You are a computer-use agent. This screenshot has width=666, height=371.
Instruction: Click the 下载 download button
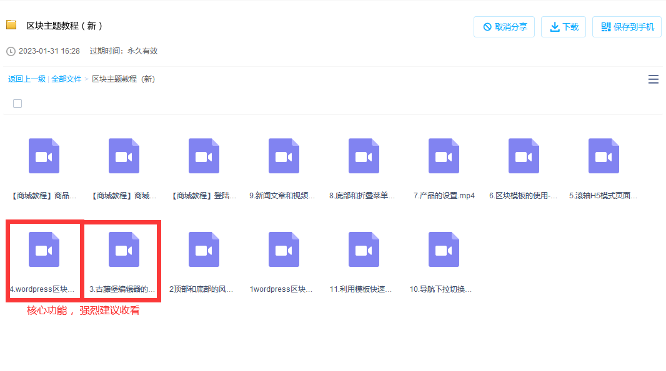pyautogui.click(x=563, y=26)
